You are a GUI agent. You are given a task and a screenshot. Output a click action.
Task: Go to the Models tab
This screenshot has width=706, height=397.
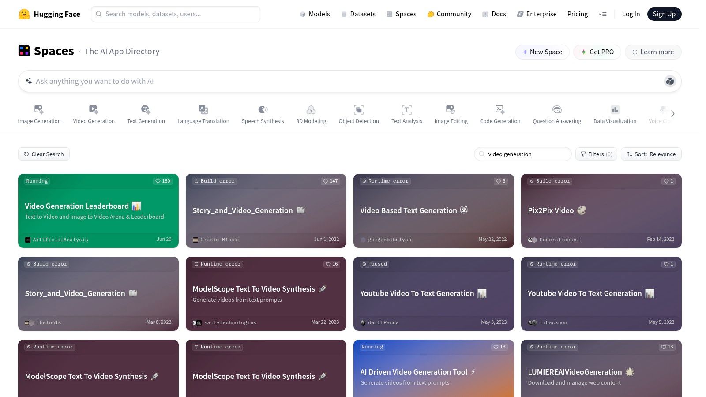[315, 14]
